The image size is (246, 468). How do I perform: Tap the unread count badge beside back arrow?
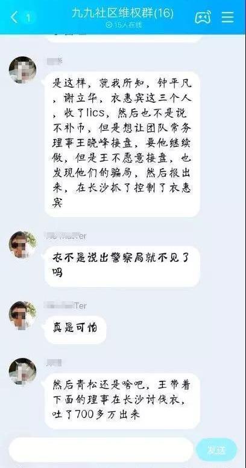pyautogui.click(x=28, y=18)
